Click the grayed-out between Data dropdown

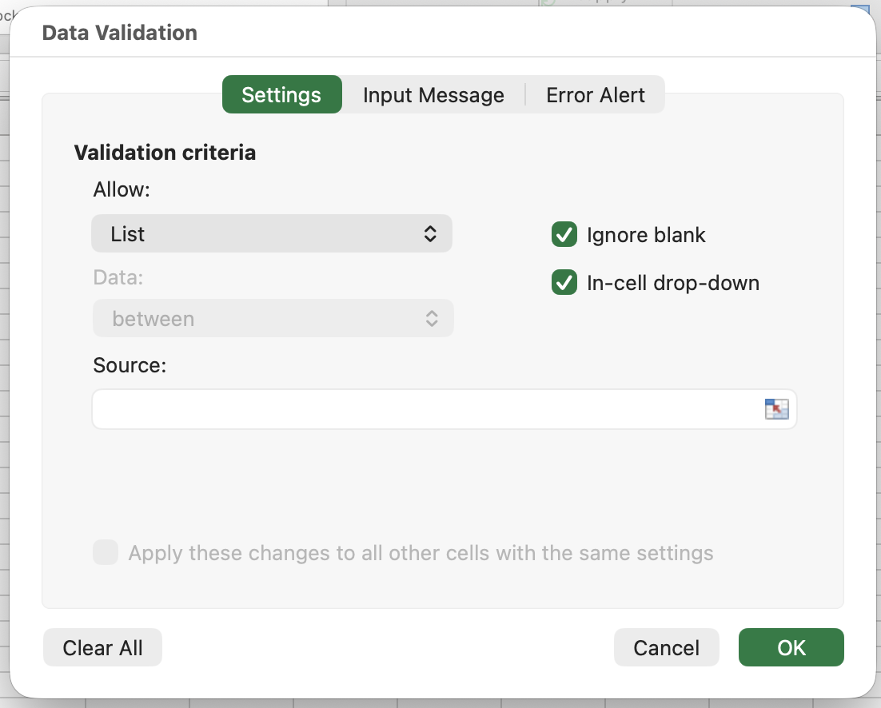[x=272, y=318]
